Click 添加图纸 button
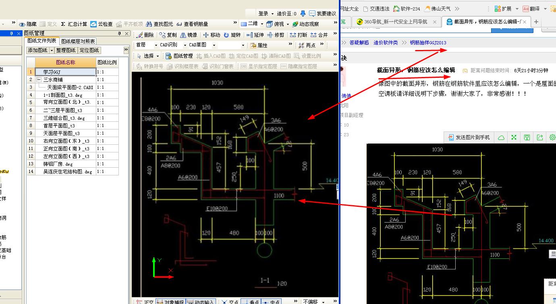556x304 pixels. point(37,50)
